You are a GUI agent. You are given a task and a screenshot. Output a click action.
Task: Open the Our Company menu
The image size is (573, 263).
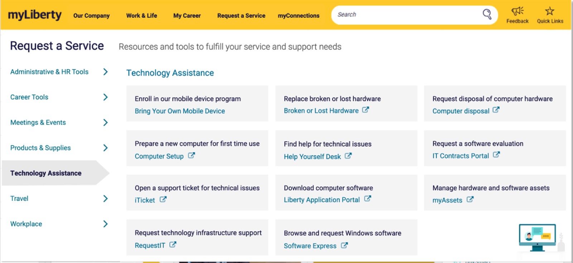(x=91, y=16)
